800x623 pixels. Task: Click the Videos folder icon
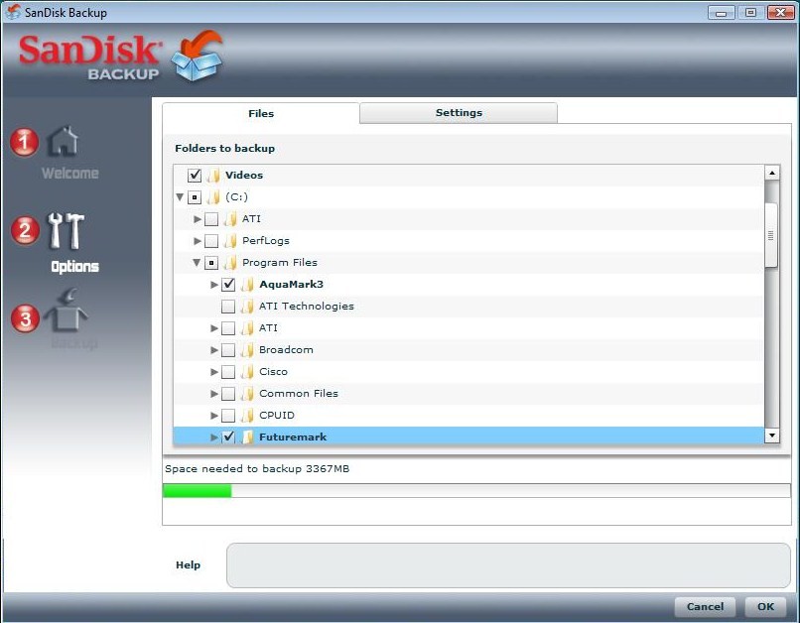pos(213,176)
